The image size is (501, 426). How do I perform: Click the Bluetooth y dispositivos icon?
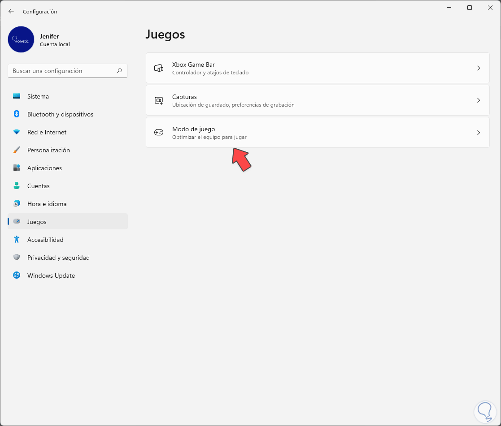click(x=17, y=114)
